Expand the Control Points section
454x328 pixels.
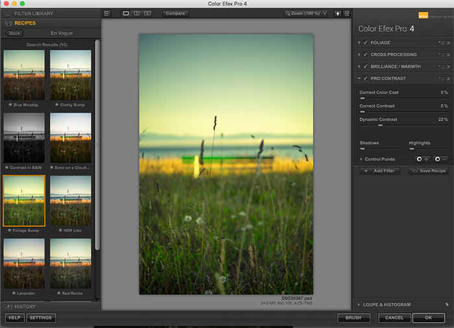[361, 159]
